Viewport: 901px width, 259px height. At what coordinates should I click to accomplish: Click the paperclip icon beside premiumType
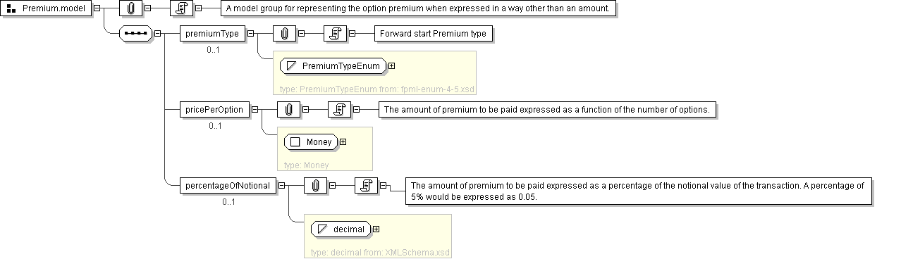click(284, 33)
